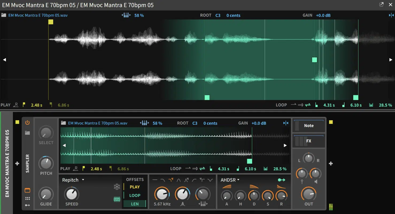The height and width of the screenshot is (214, 395).
Task: Select the band-pass filter icon
Action: click(179, 180)
